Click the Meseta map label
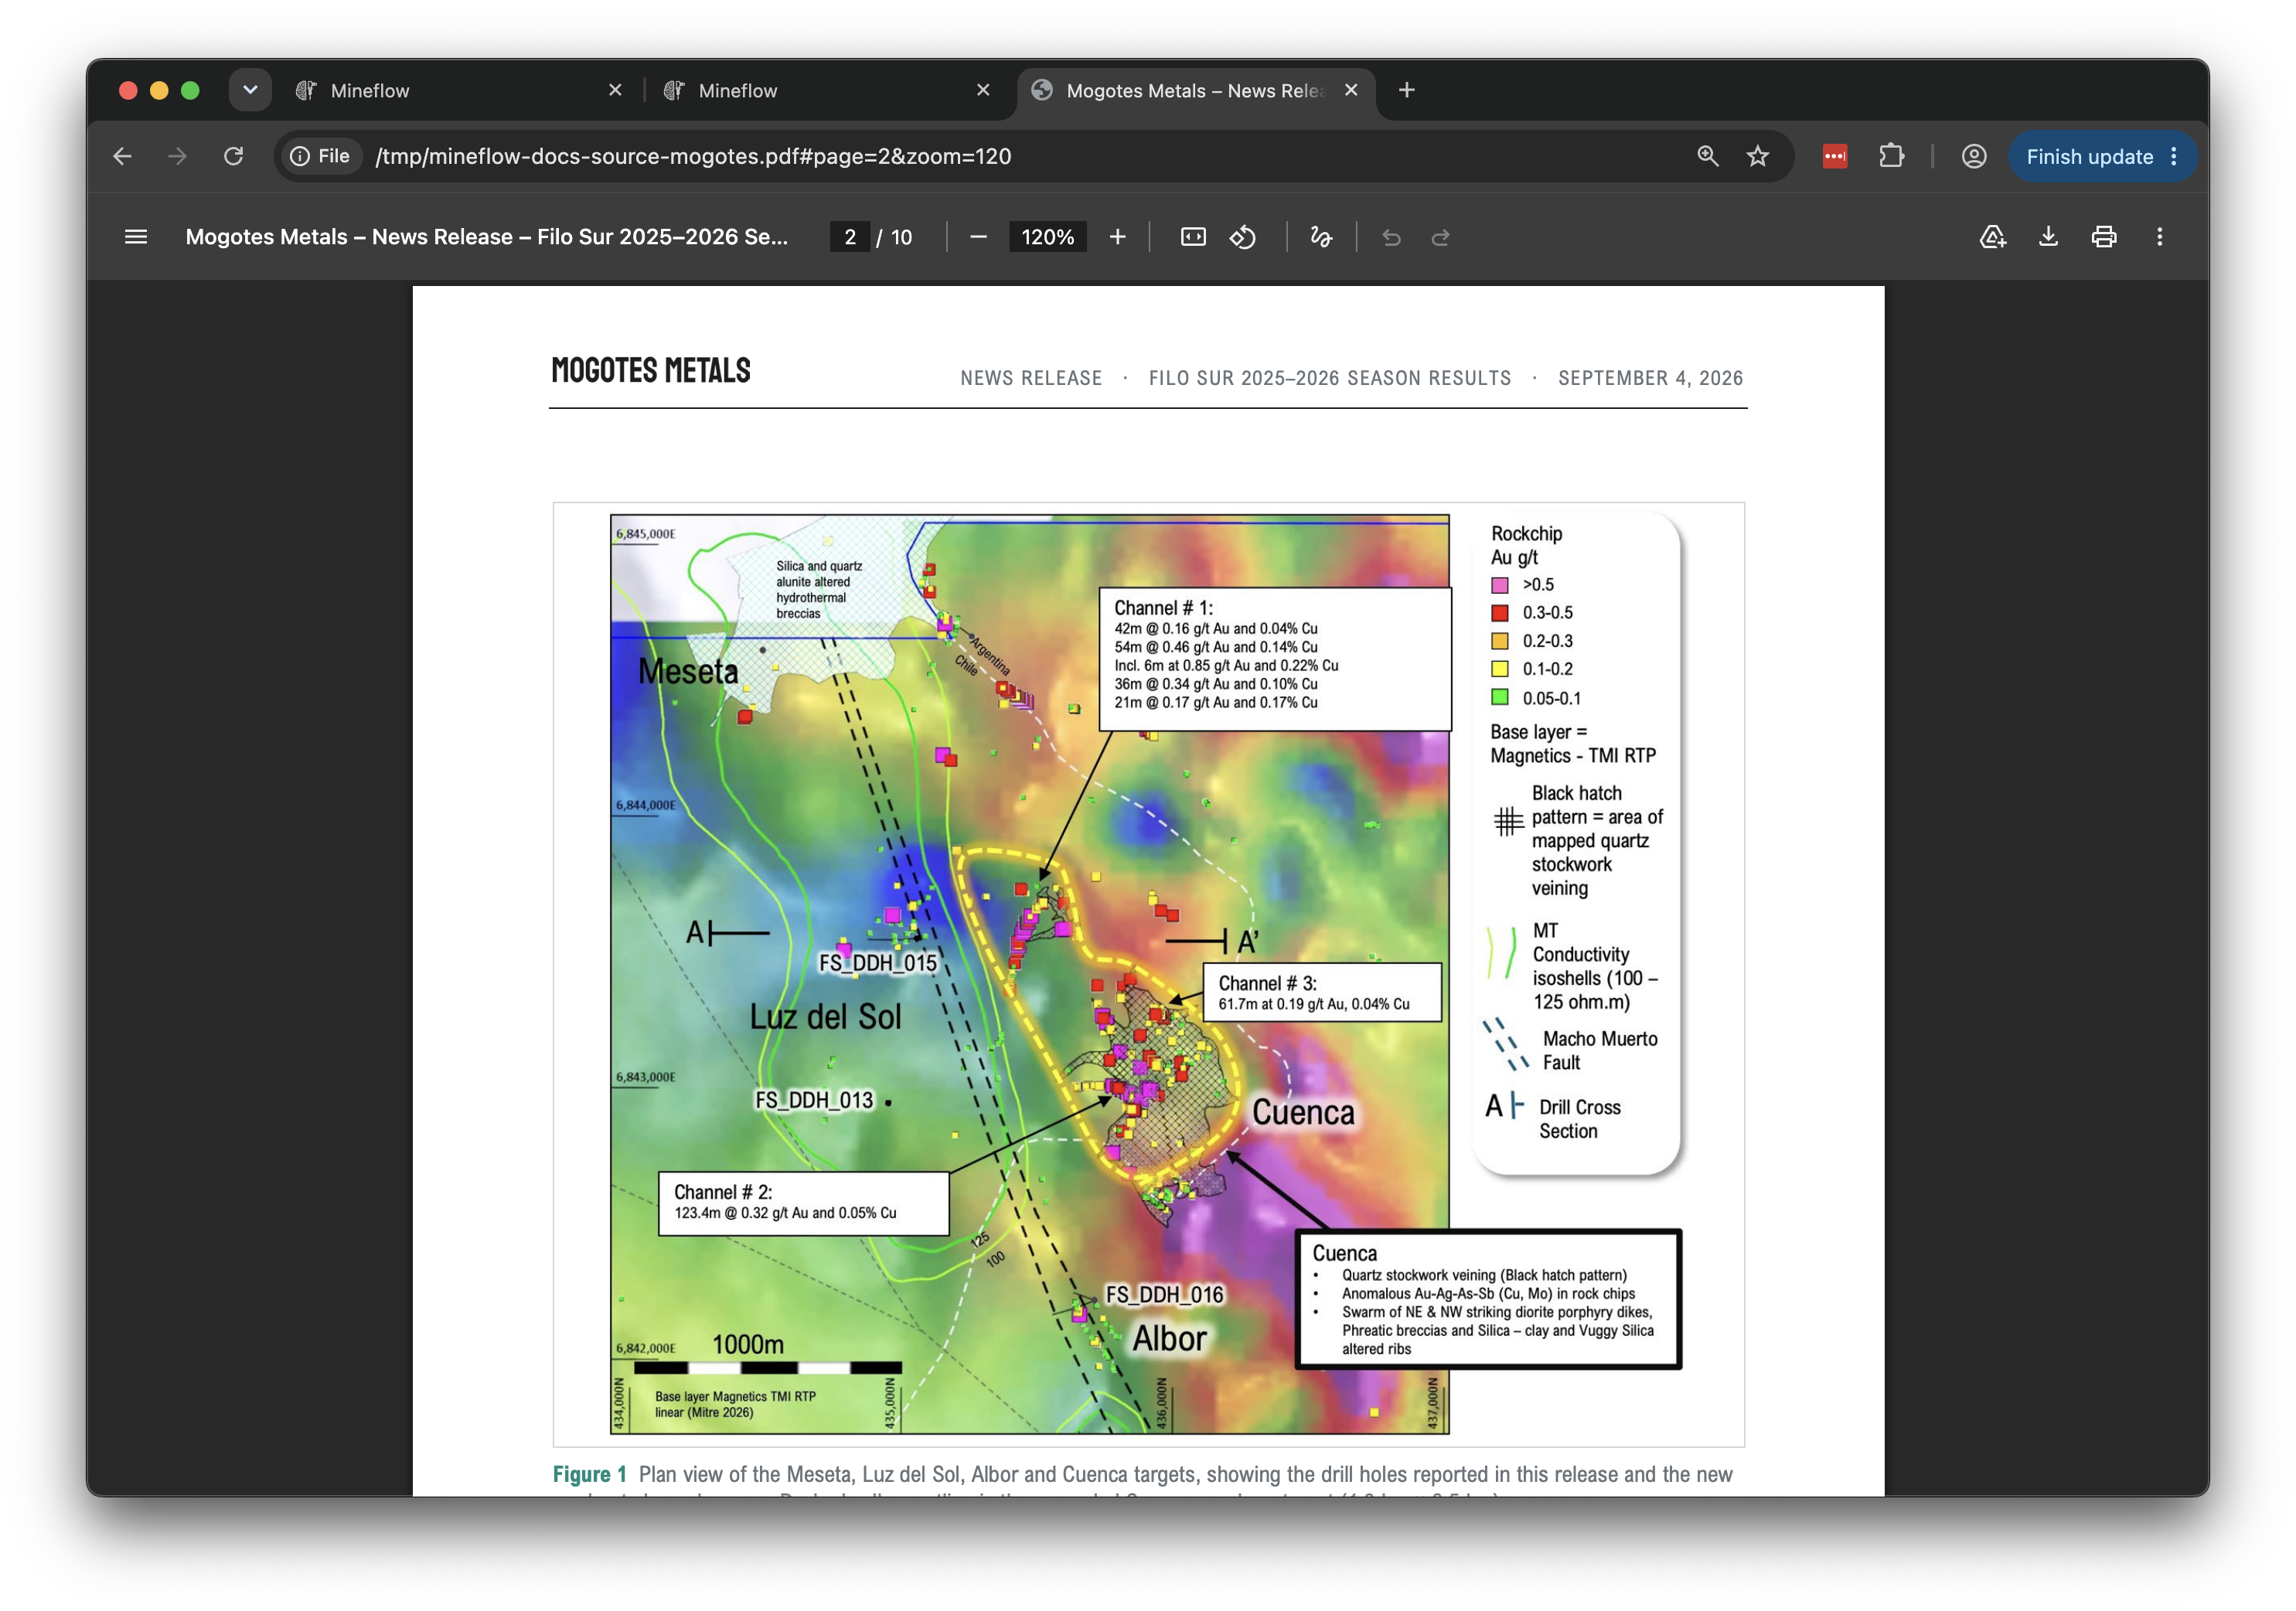This screenshot has height=1611, width=2296. [x=688, y=671]
